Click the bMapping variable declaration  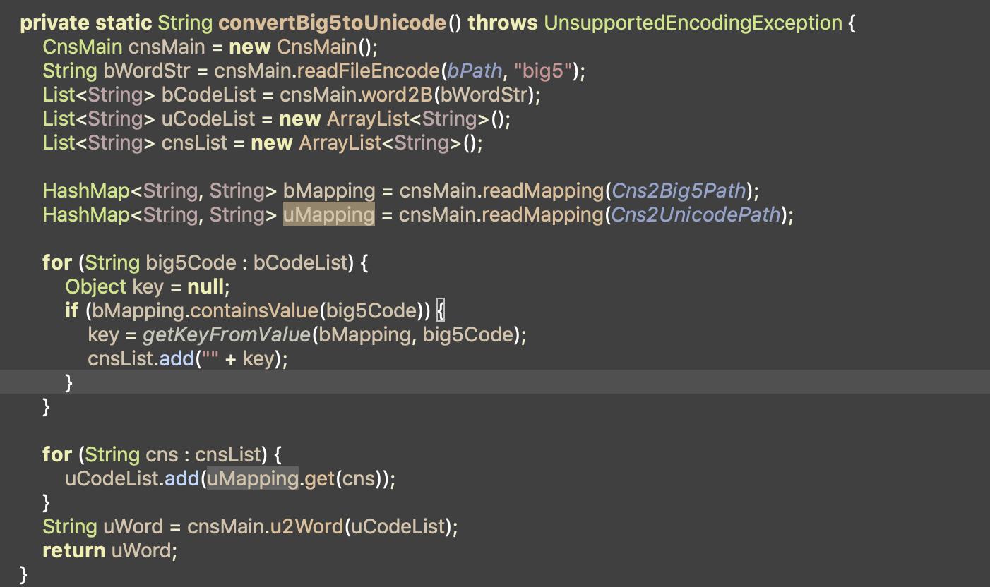[x=329, y=190]
